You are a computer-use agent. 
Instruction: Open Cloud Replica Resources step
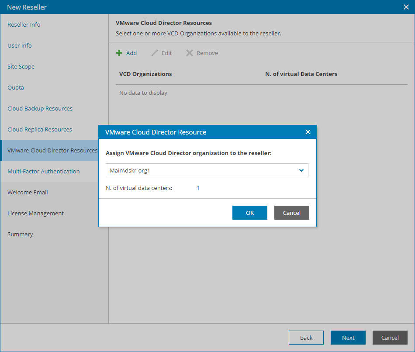pyautogui.click(x=40, y=129)
